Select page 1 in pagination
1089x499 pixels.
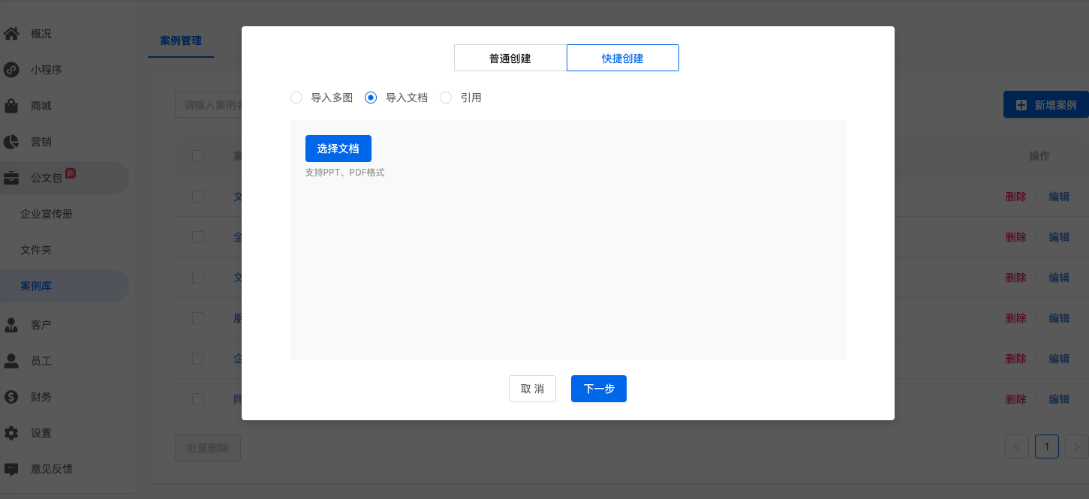1047,447
